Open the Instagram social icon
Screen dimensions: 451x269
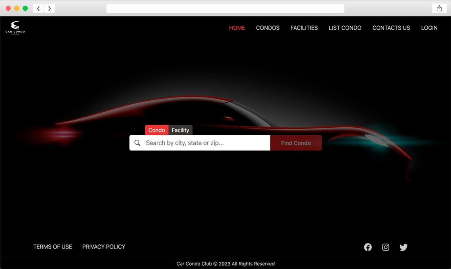(385, 247)
